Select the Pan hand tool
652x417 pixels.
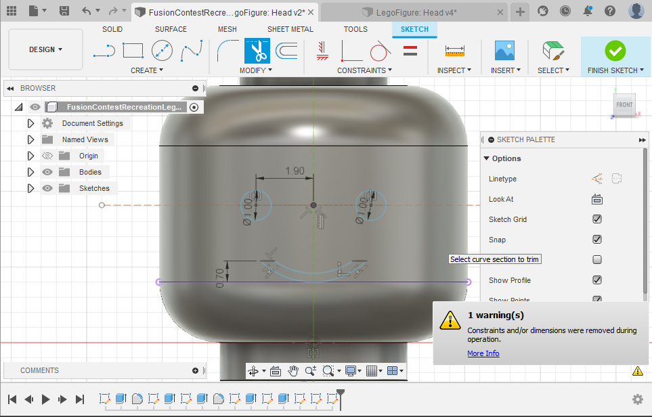click(293, 370)
